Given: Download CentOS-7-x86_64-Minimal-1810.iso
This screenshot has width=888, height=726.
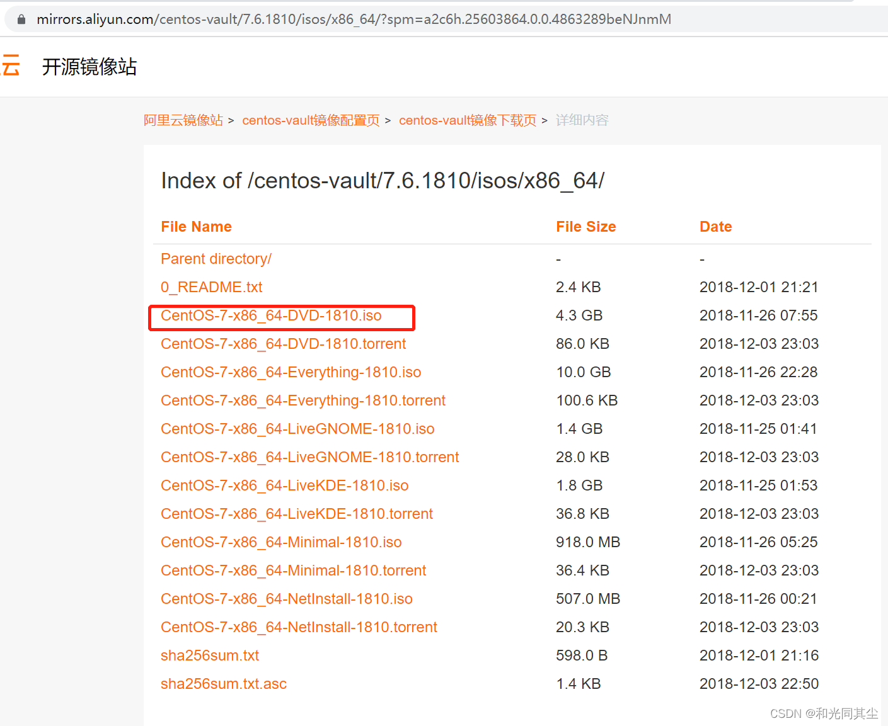Looking at the screenshot, I should [x=281, y=542].
